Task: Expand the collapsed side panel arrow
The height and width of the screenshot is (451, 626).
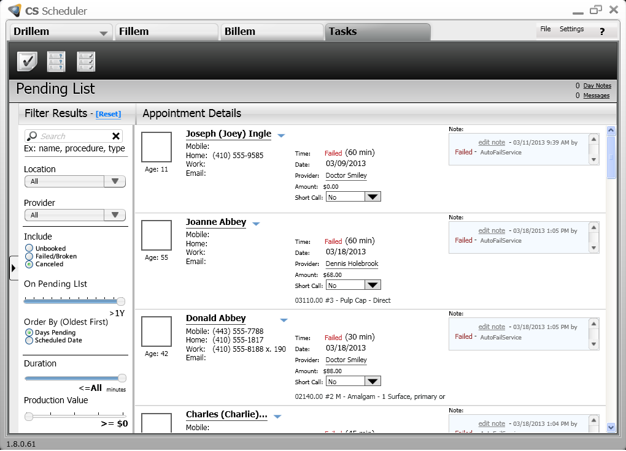Action: click(13, 268)
